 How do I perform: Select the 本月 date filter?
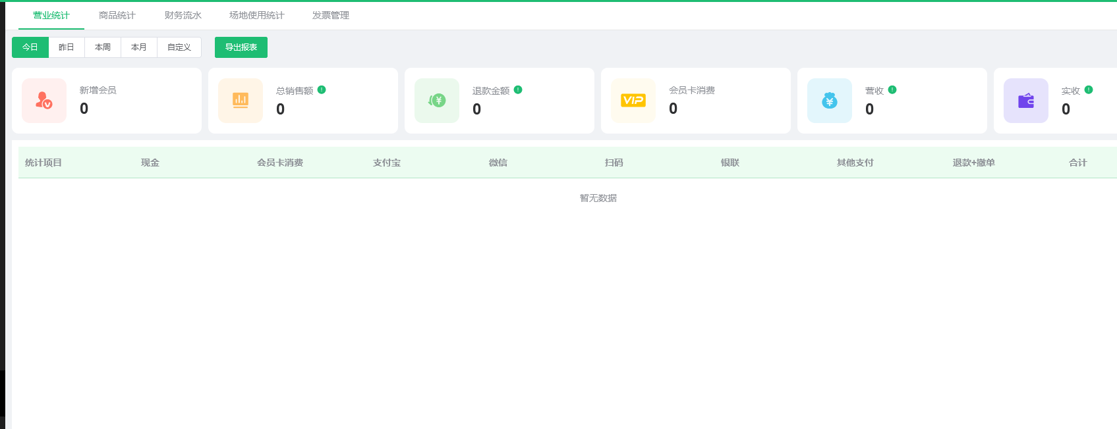coord(139,47)
